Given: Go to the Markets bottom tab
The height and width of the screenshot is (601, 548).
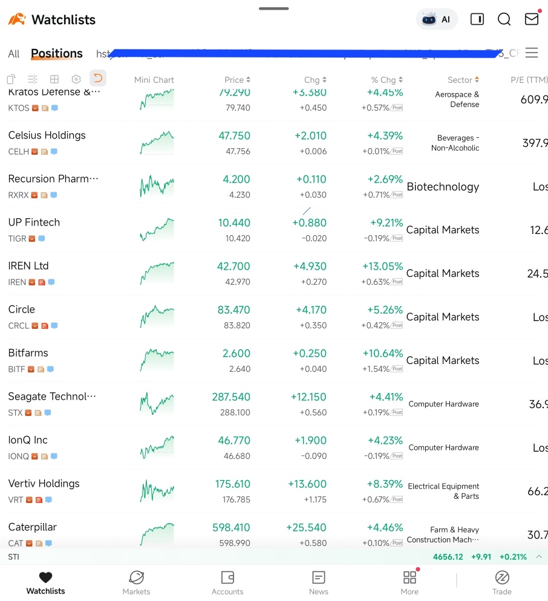Looking at the screenshot, I should click(x=136, y=583).
